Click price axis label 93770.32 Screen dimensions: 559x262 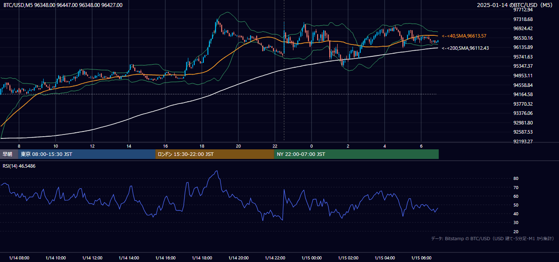523,104
